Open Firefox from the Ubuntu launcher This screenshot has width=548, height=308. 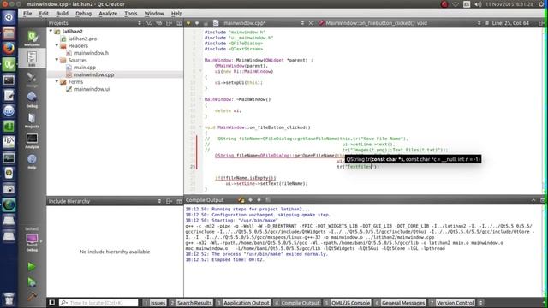tap(9, 48)
